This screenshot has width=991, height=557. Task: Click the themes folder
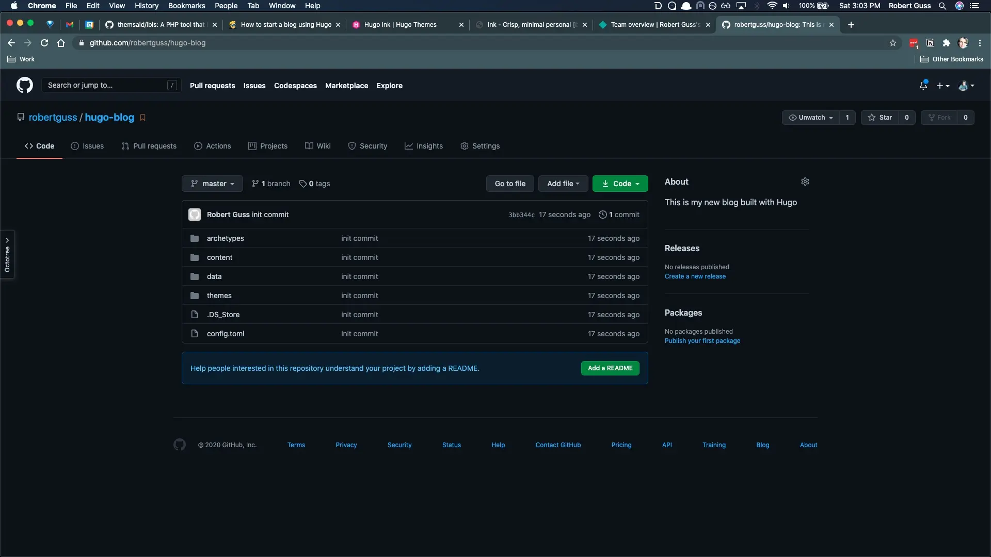coord(219,295)
